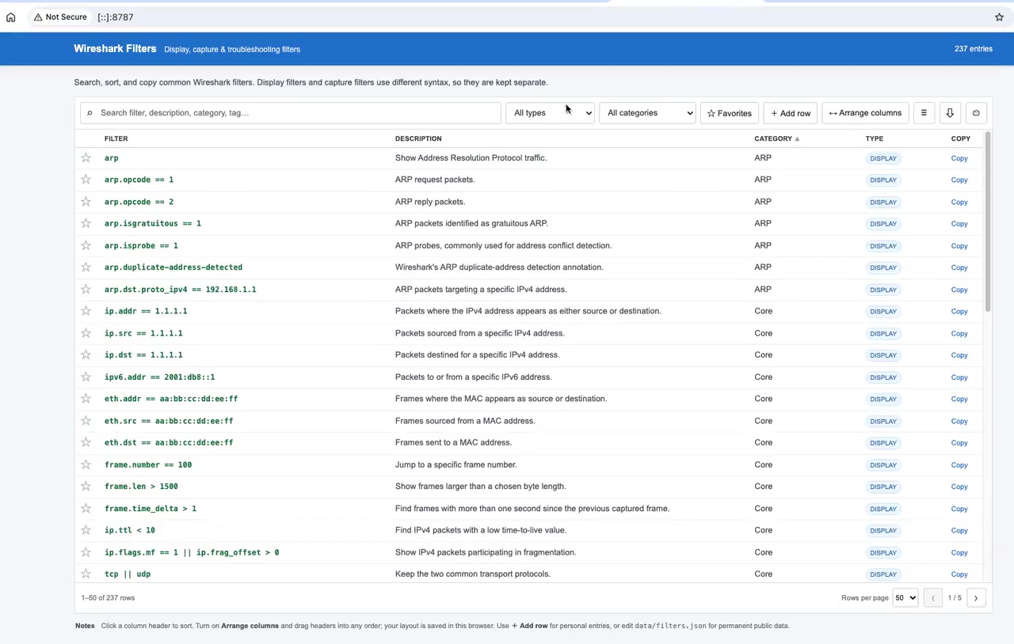Star the frame.len > 1500 row
Screen dimensions: 1014x644
(86, 487)
